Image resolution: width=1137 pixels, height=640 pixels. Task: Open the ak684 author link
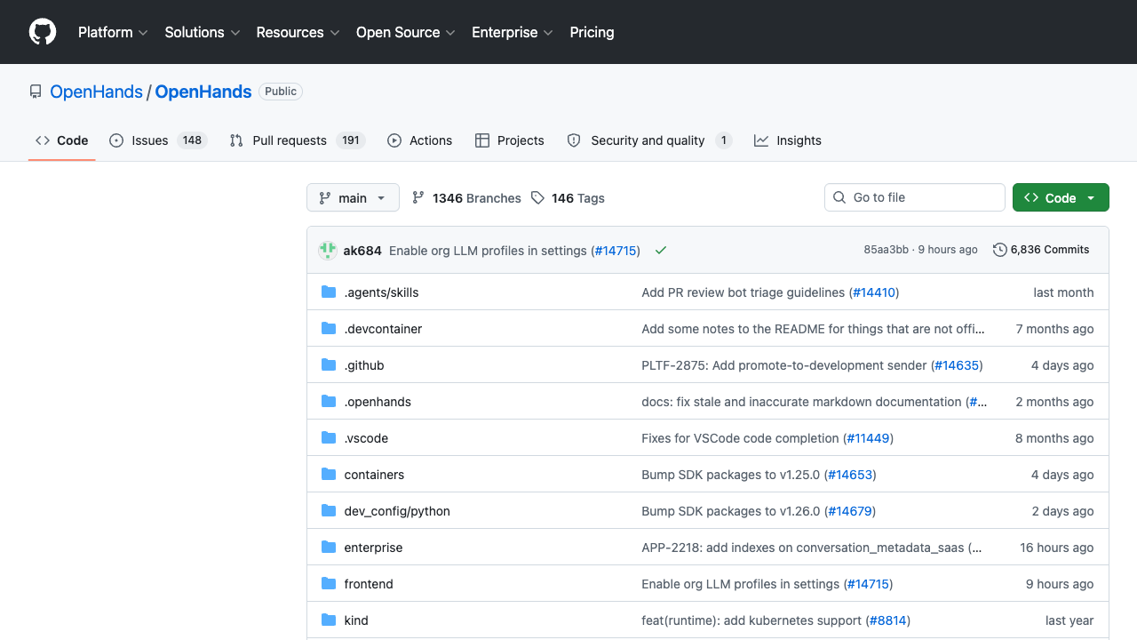tap(362, 251)
